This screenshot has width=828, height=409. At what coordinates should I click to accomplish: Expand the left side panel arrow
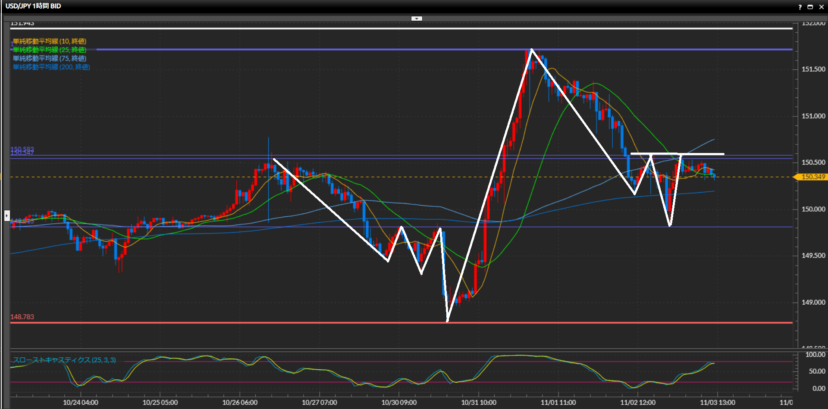coord(7,215)
